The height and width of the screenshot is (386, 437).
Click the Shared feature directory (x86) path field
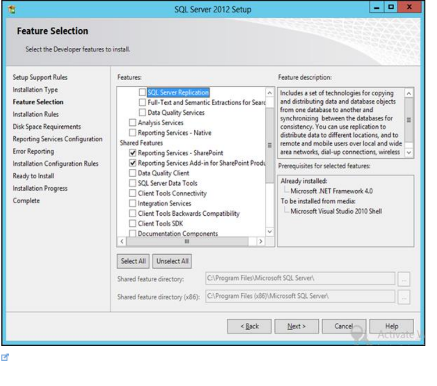click(300, 296)
